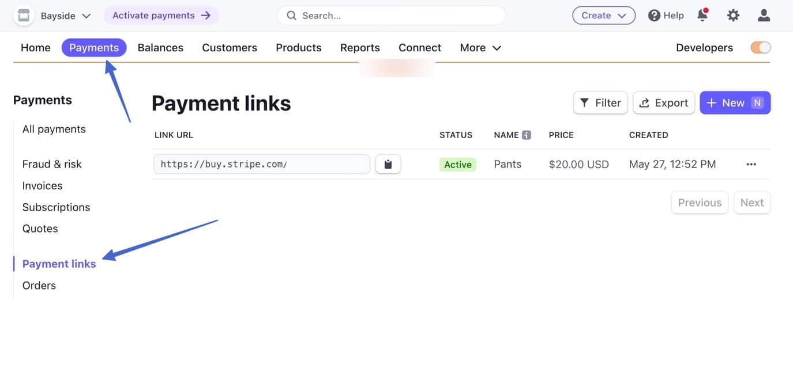The width and height of the screenshot is (793, 373).
Task: Switch to the Customers tab
Action: pos(229,47)
